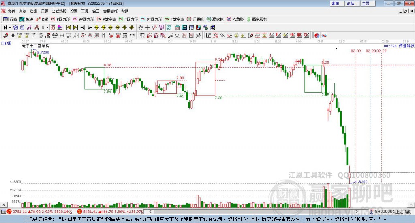Open 赢家服务 with the dollar icon
415x223 pixels.
click(257, 19)
